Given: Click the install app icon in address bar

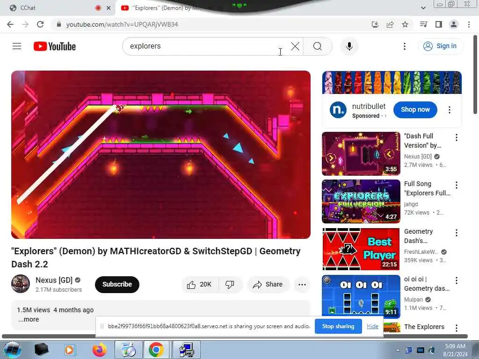Looking at the screenshot, I should (375, 24).
